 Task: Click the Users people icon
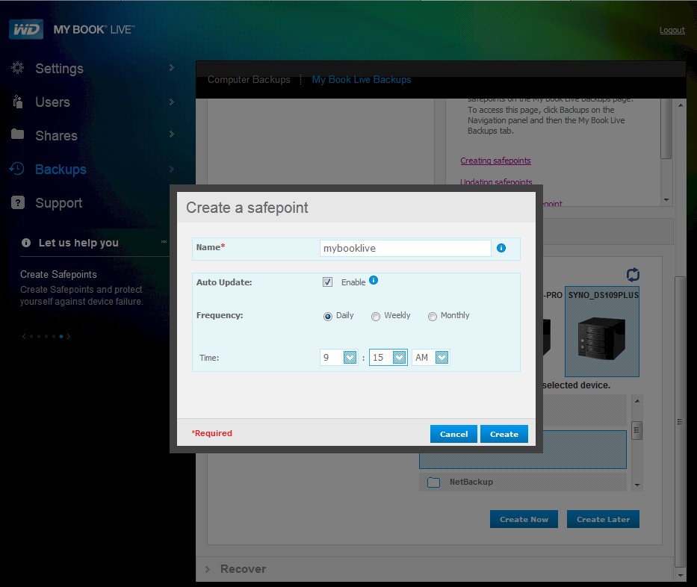coord(17,102)
